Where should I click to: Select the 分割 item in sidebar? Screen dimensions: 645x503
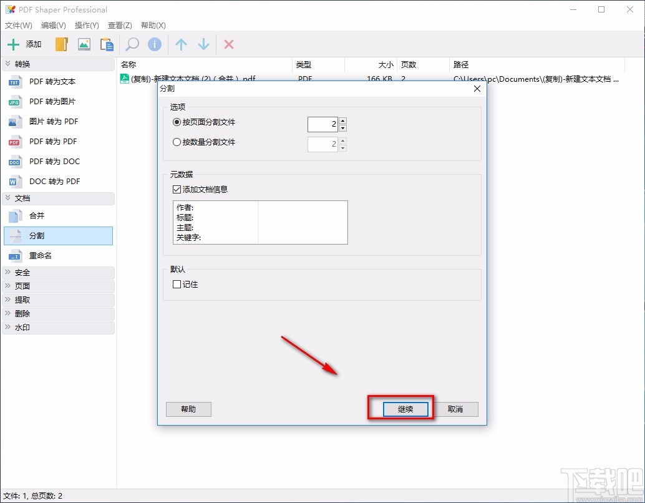pos(58,236)
